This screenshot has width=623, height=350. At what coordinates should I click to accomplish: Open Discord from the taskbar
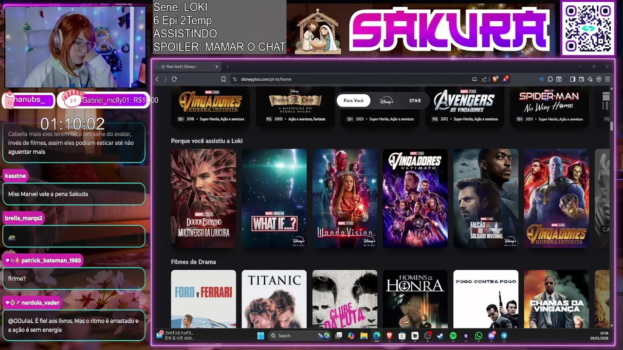(x=491, y=335)
